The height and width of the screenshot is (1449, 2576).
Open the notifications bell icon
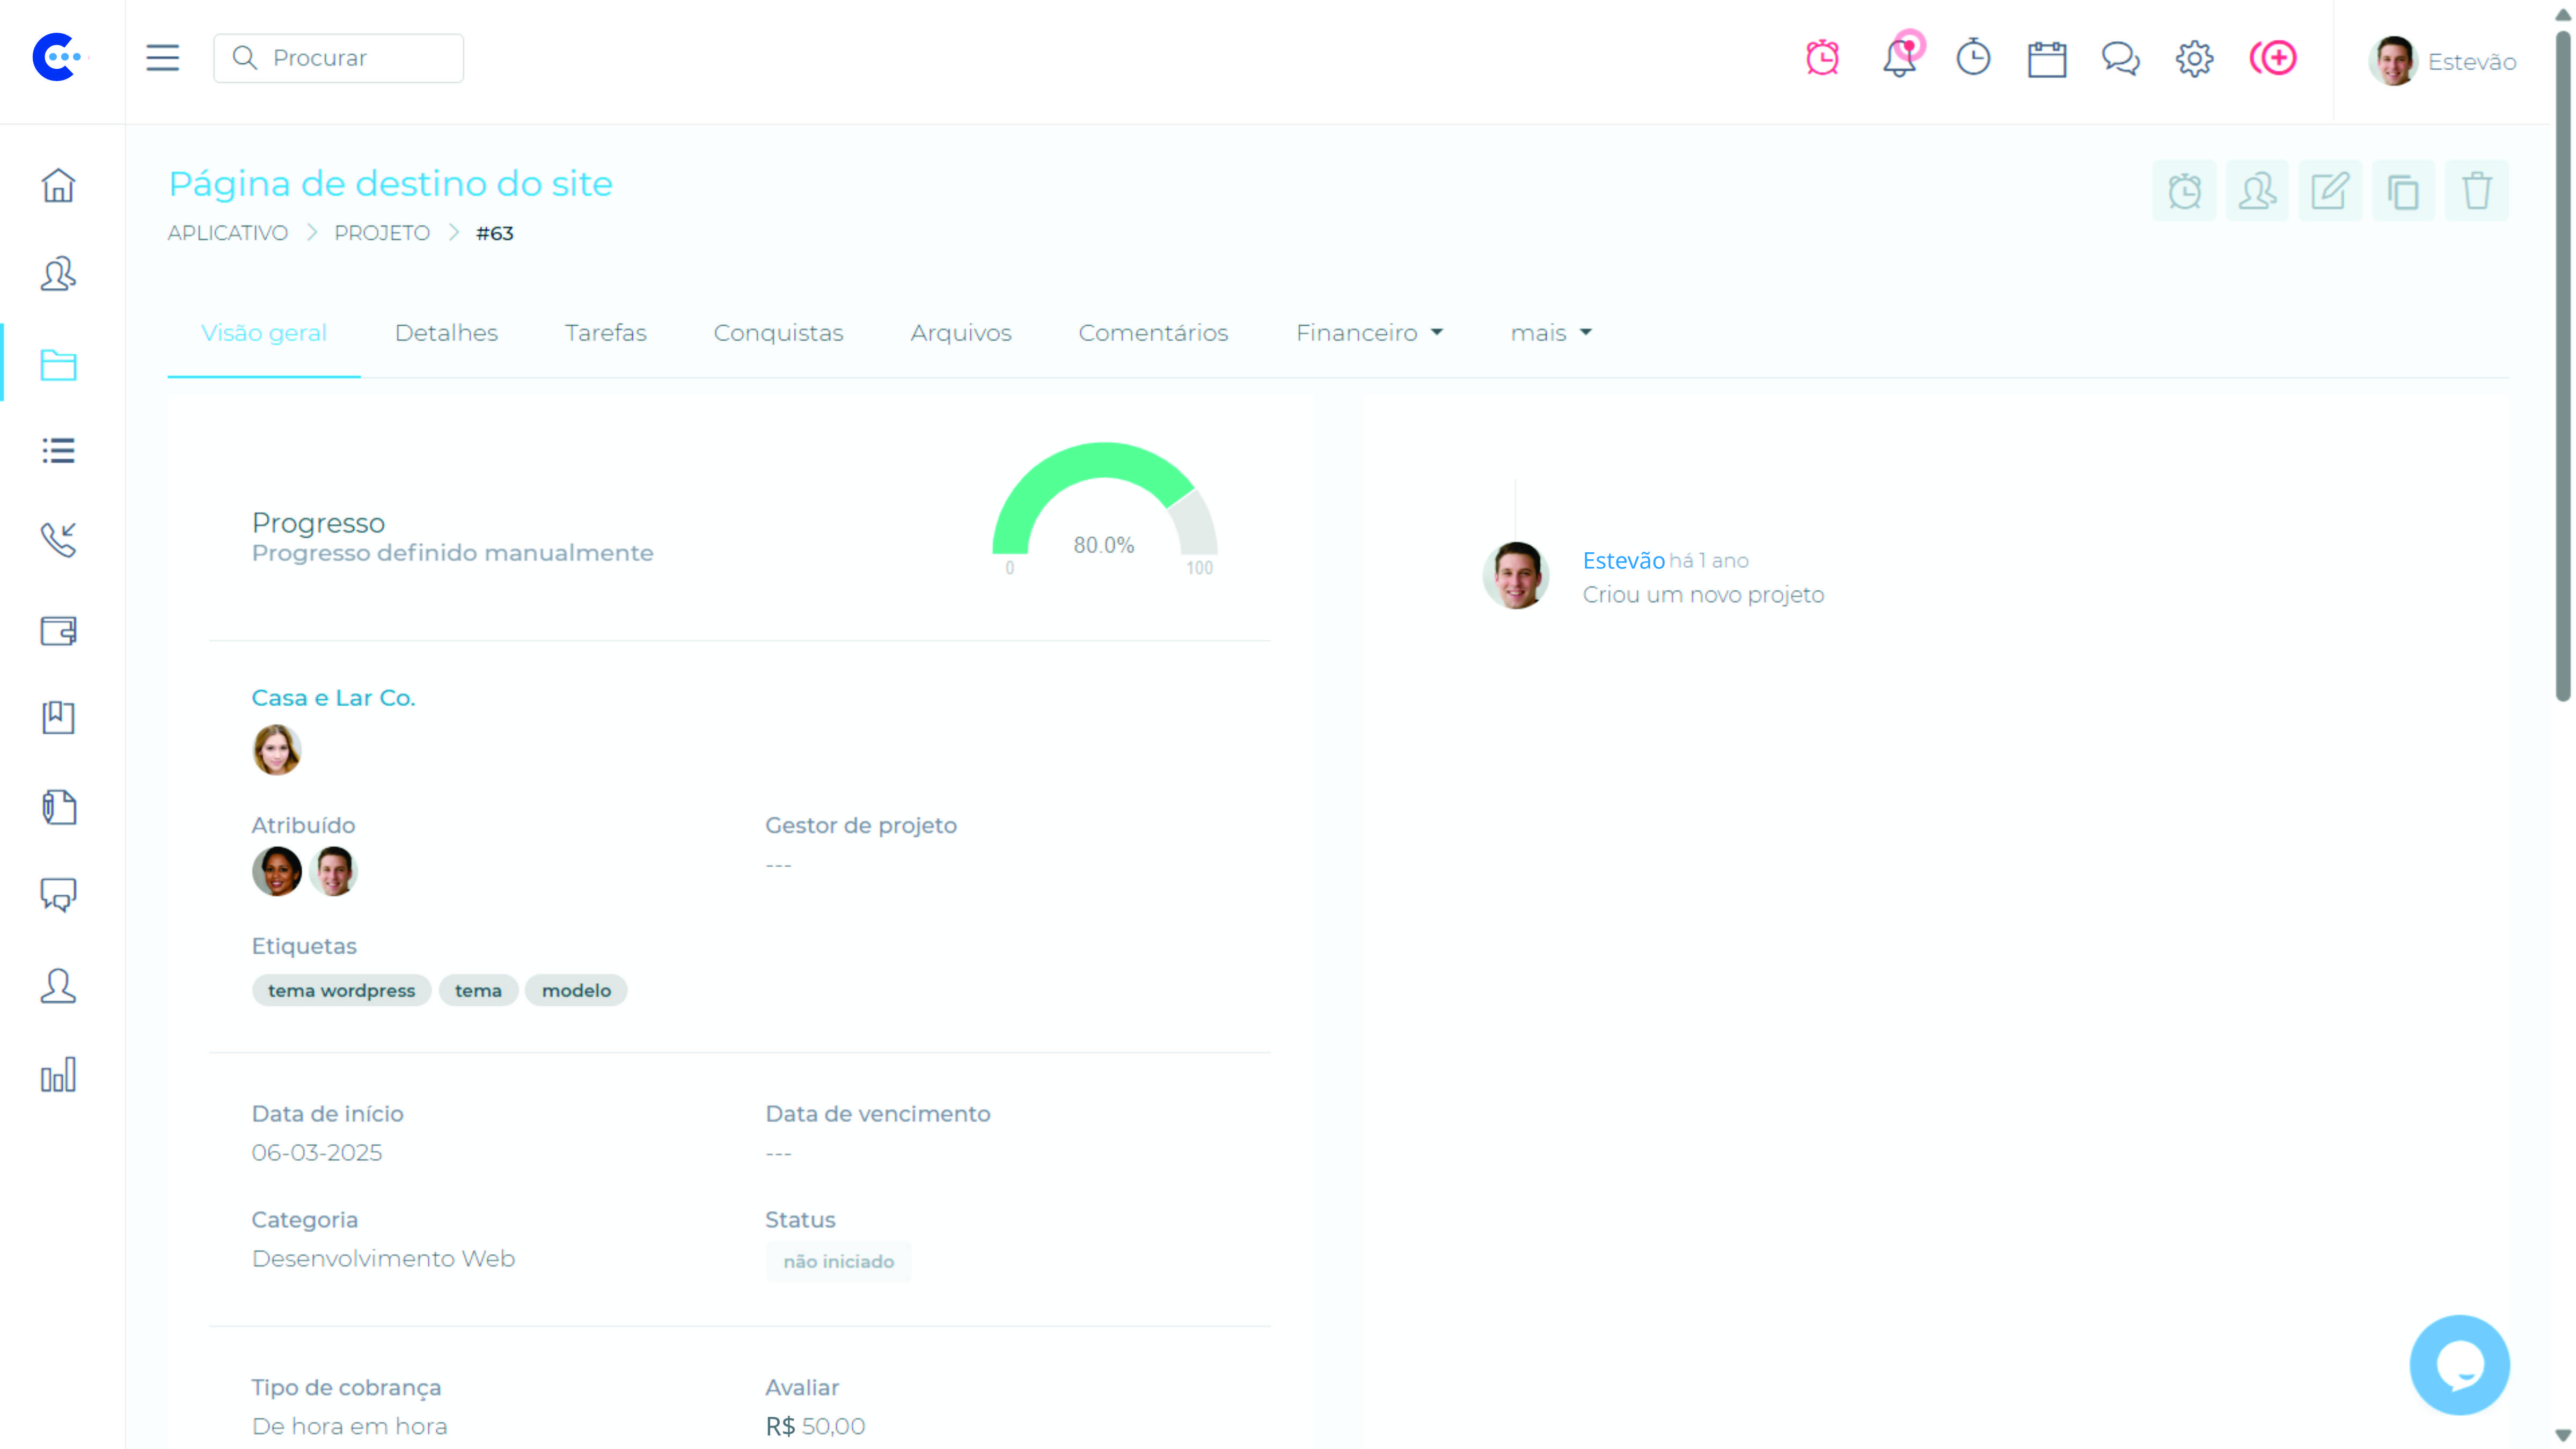click(1899, 59)
